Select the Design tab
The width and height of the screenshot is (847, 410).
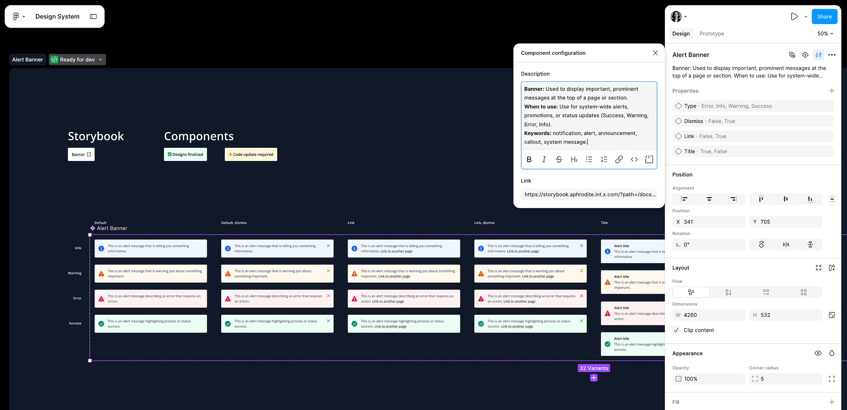[681, 33]
